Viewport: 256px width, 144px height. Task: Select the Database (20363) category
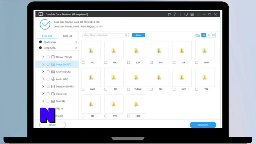coord(65,86)
